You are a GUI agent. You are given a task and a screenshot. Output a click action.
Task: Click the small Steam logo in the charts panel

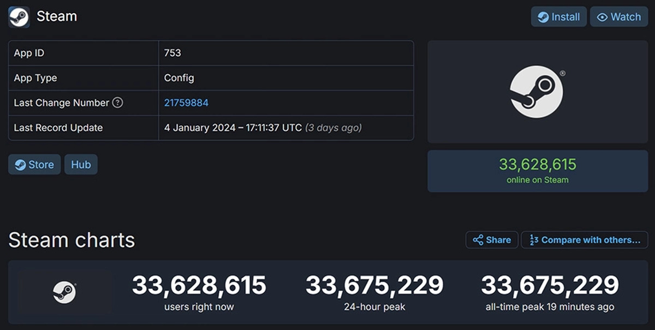(x=64, y=293)
